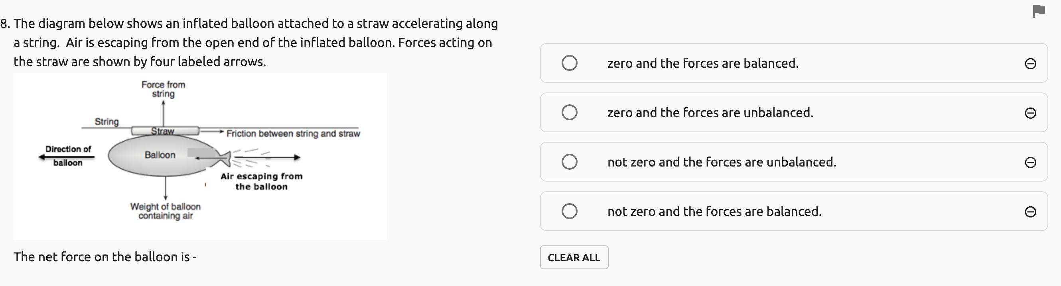Click answer text 'not zero and the forces are unbalanced.'

(x=722, y=162)
